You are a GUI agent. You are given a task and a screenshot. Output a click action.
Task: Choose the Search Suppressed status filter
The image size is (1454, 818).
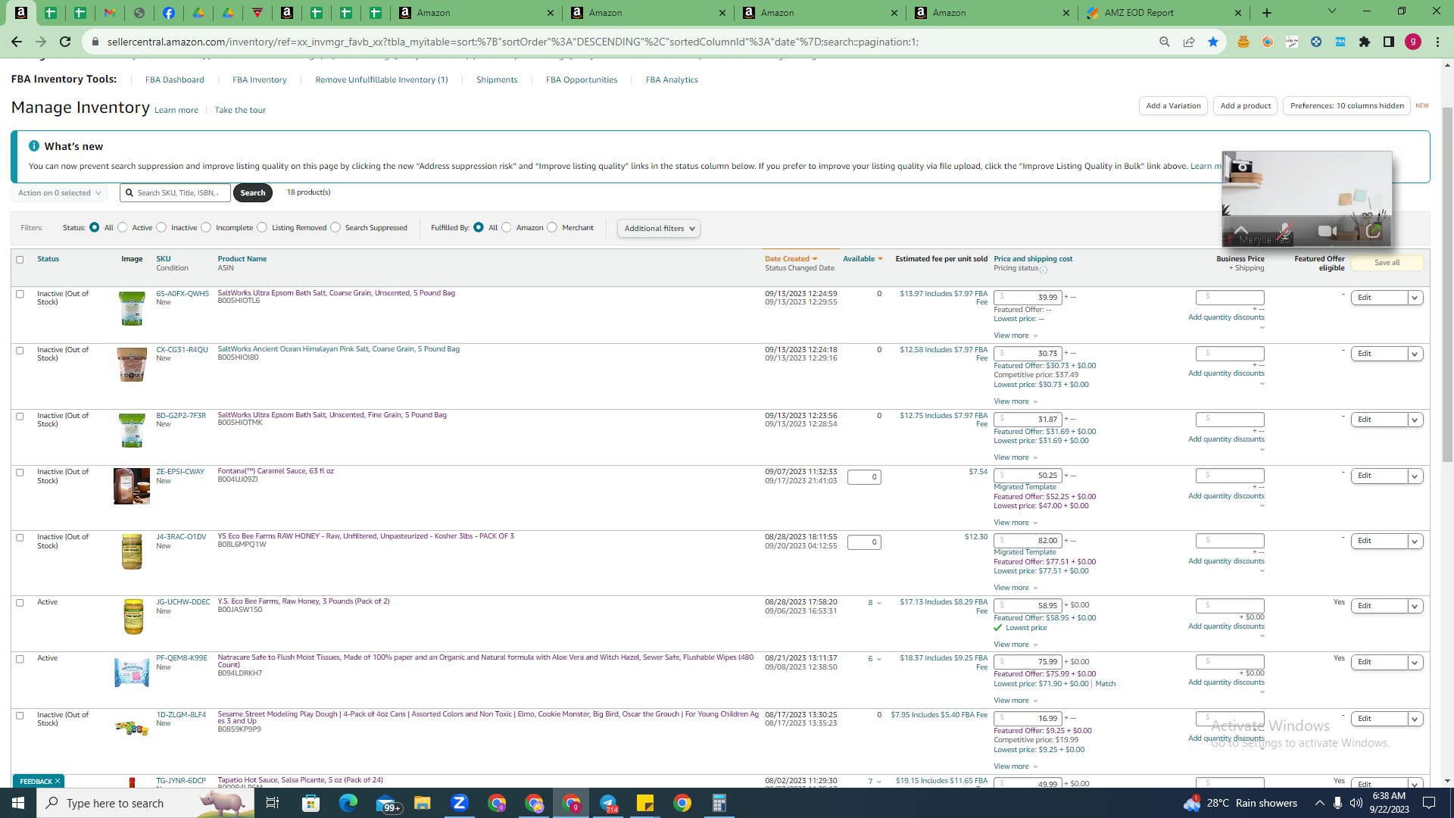(335, 227)
